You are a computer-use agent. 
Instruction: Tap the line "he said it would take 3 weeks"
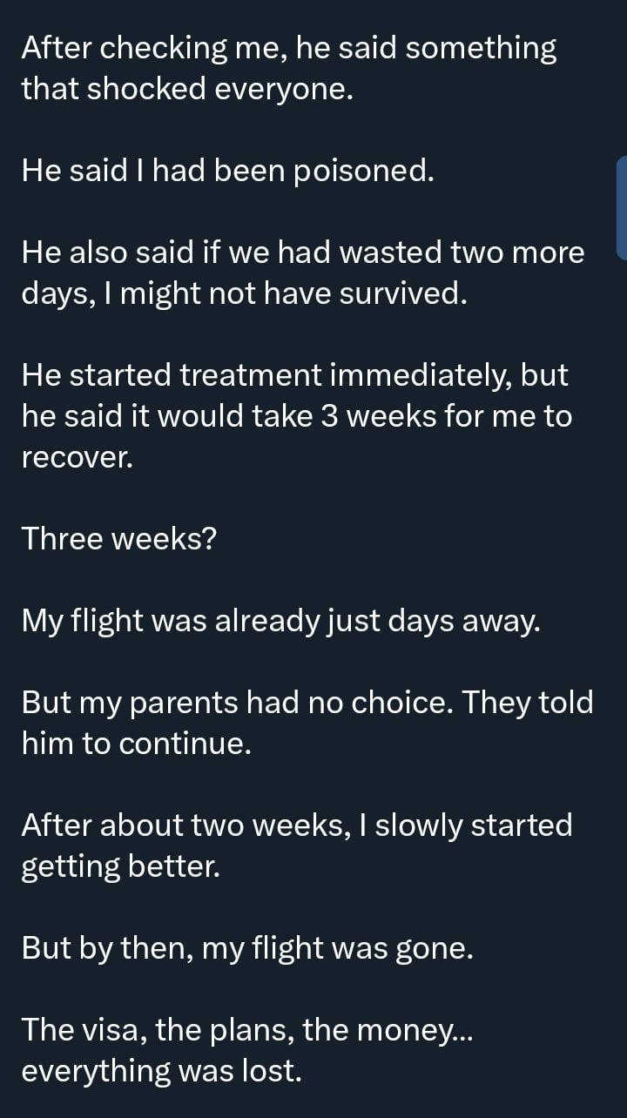click(x=297, y=416)
